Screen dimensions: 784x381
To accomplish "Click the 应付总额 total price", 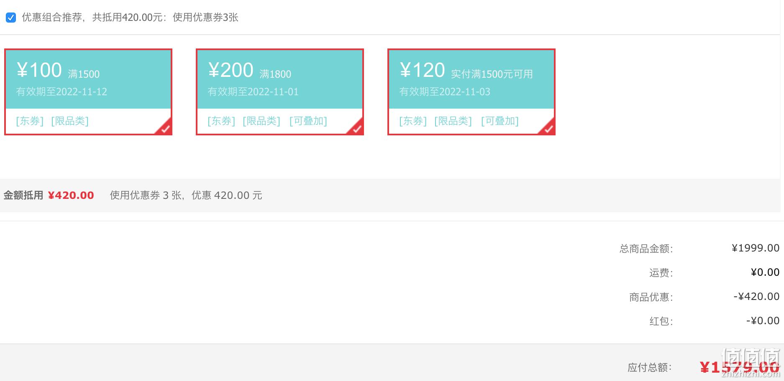I will tap(740, 368).
